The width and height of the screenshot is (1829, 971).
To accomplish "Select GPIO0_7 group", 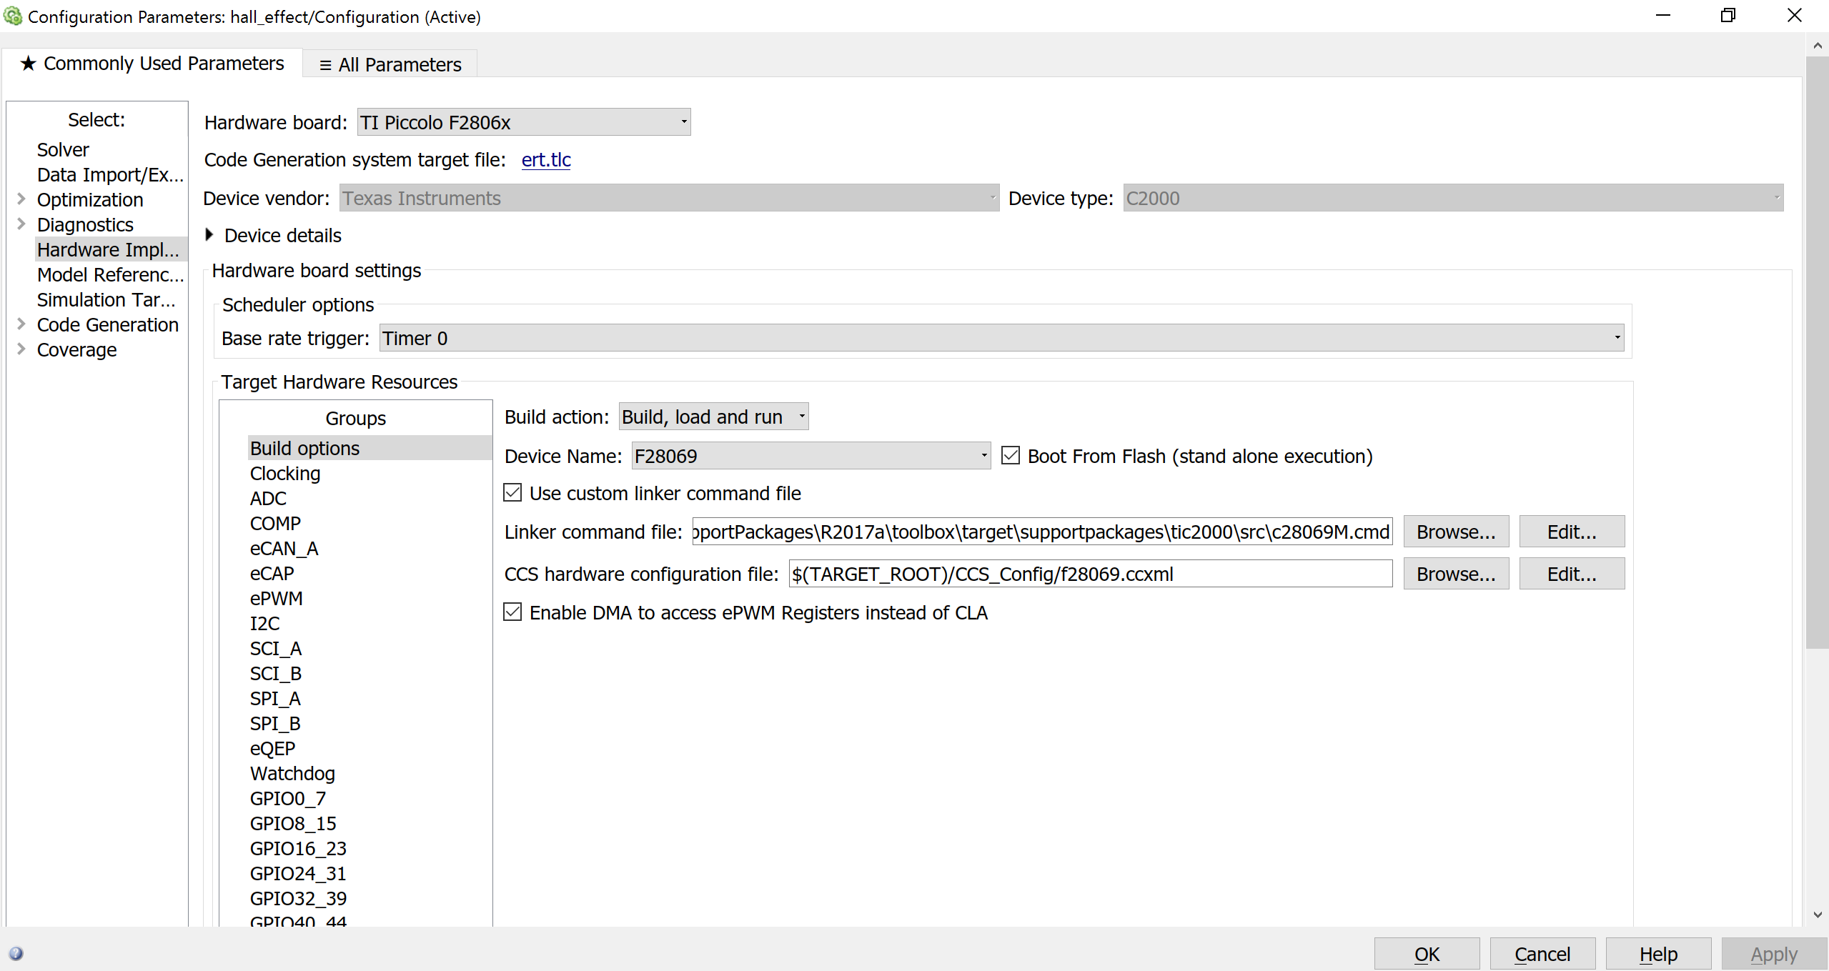I will 287,798.
